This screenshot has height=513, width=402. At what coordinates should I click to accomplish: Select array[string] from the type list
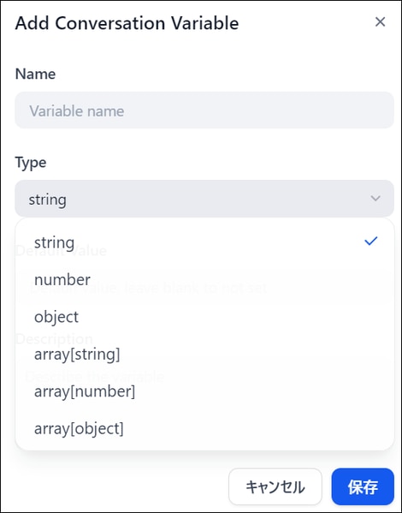pyautogui.click(x=205, y=354)
